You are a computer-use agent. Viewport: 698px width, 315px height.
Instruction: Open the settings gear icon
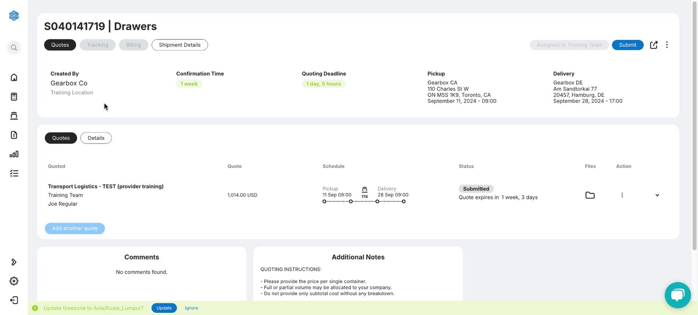click(x=14, y=281)
